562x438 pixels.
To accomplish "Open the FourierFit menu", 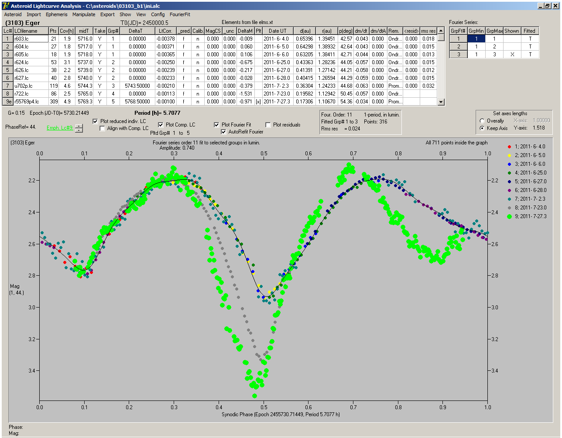I will pyautogui.click(x=180, y=14).
